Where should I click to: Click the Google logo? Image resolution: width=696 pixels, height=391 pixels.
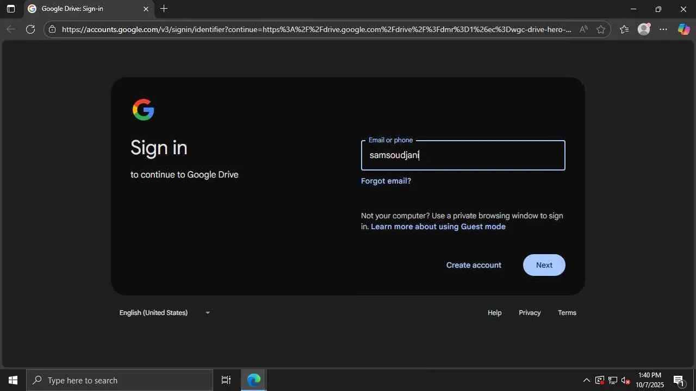pos(144,110)
